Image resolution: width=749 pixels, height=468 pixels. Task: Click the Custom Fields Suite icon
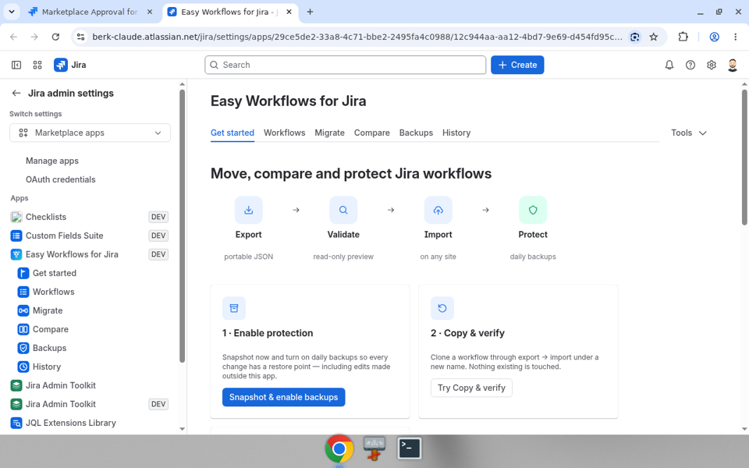pyautogui.click(x=16, y=236)
